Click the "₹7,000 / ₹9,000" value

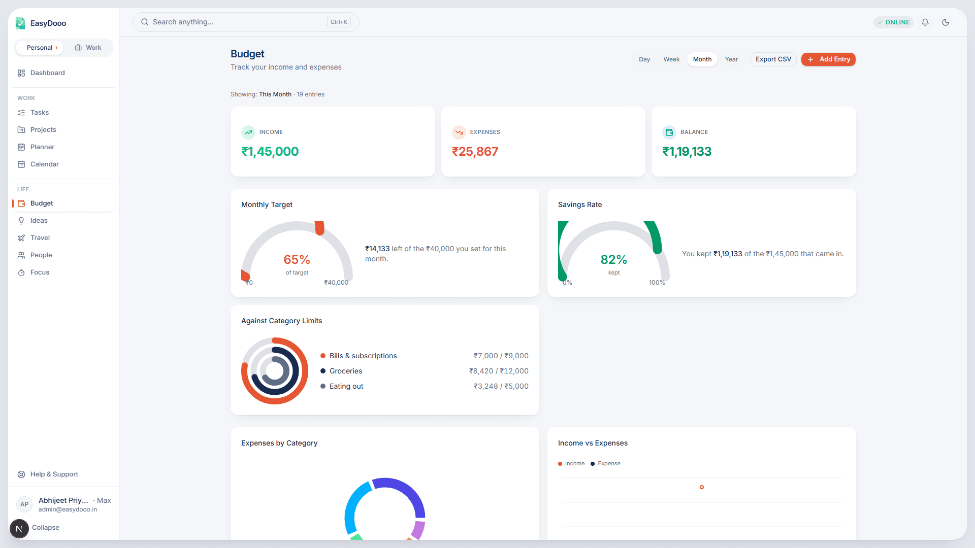[x=501, y=356]
